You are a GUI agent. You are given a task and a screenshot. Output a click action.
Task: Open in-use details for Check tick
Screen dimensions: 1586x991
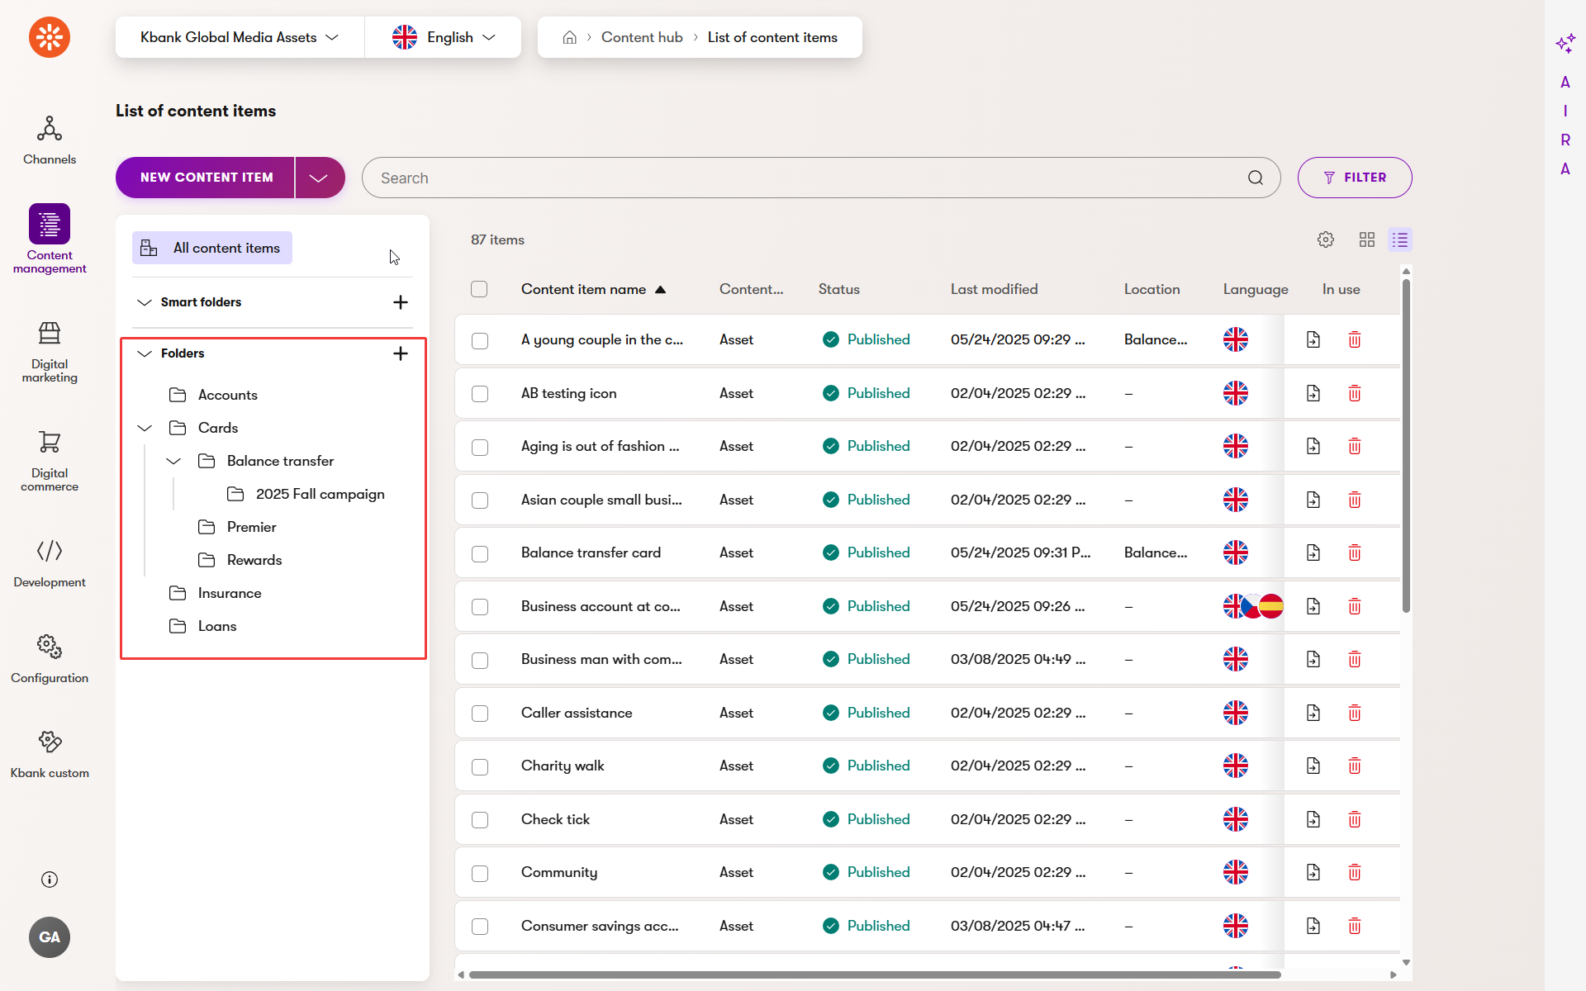(x=1313, y=819)
